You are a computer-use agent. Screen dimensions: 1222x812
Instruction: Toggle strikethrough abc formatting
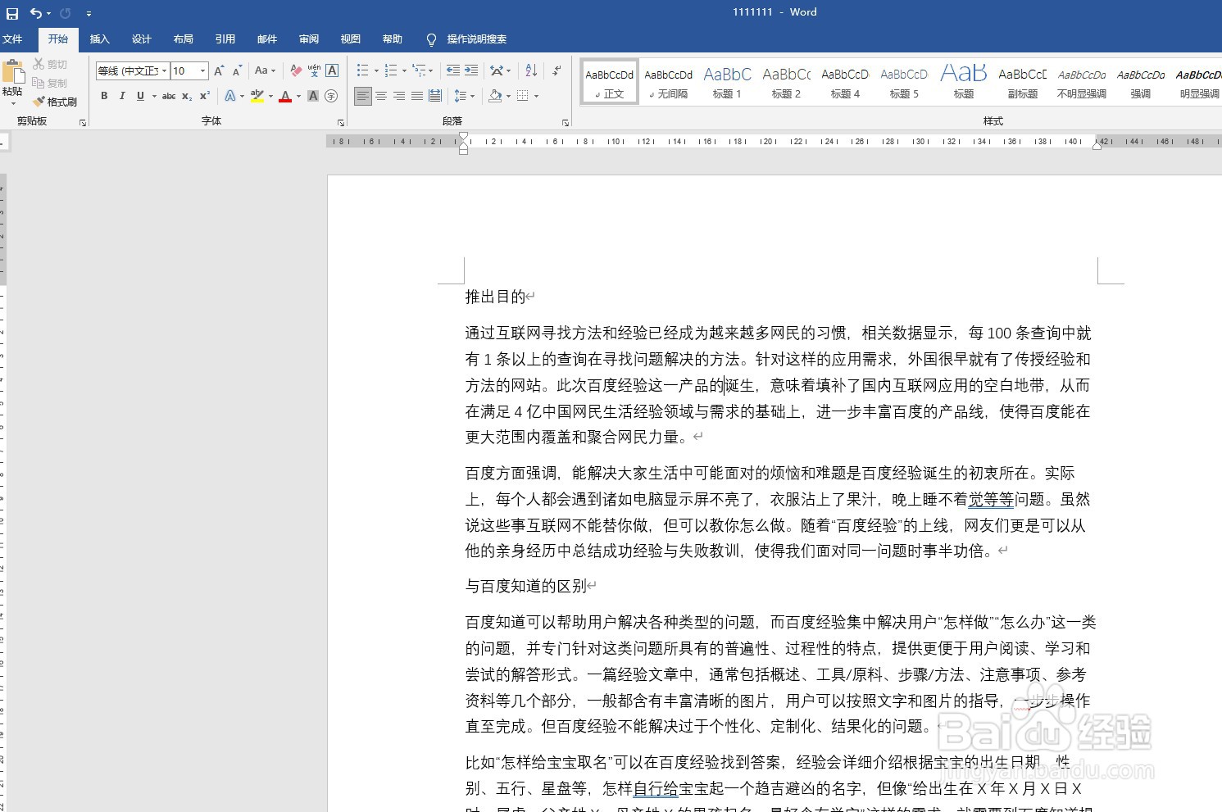tap(169, 96)
